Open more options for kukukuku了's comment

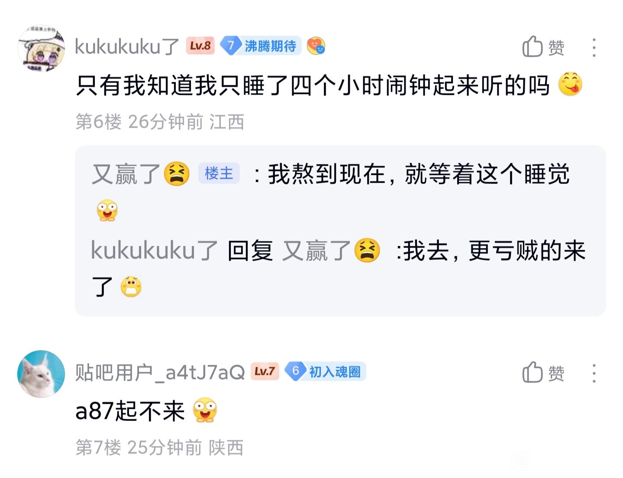click(x=594, y=47)
